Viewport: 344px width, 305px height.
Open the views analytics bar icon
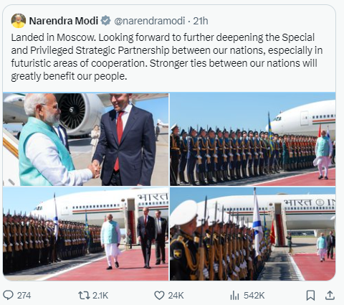(x=234, y=296)
